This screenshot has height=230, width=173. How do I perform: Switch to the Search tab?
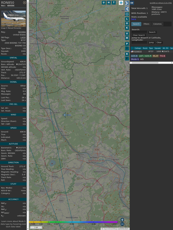136,24
